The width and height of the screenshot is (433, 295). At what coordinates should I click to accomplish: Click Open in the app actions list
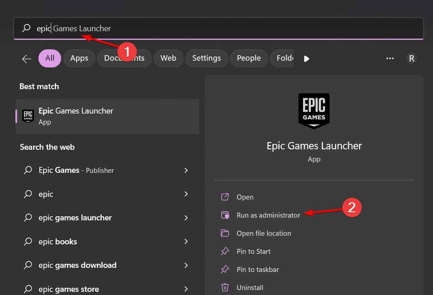click(x=245, y=197)
